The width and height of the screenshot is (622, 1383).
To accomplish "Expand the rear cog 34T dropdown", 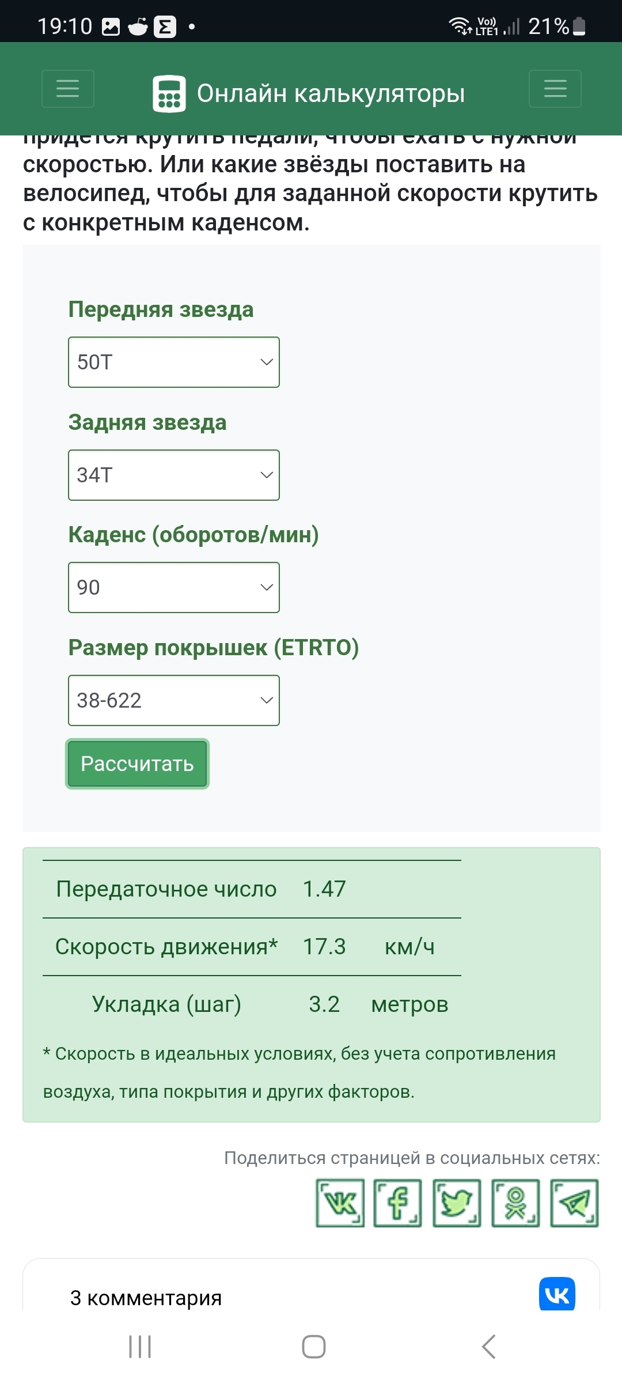I will pos(174,475).
